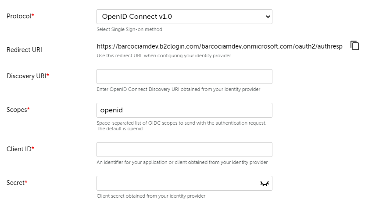Click the 'Select Single Sign-on method' hint
This screenshot has height=209, width=372.
pyautogui.click(x=129, y=30)
